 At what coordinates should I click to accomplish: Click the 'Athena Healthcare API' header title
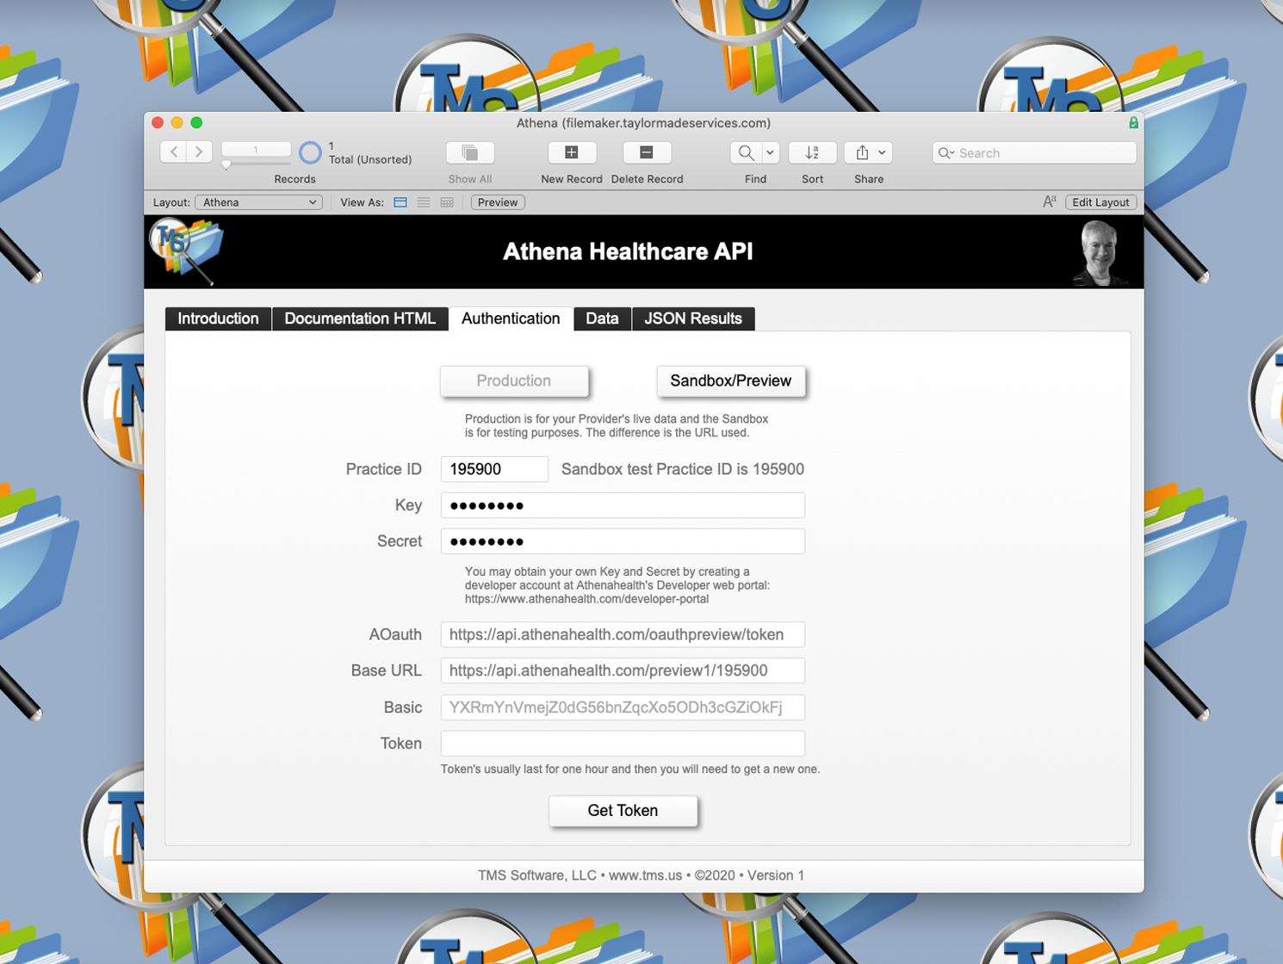point(628,251)
